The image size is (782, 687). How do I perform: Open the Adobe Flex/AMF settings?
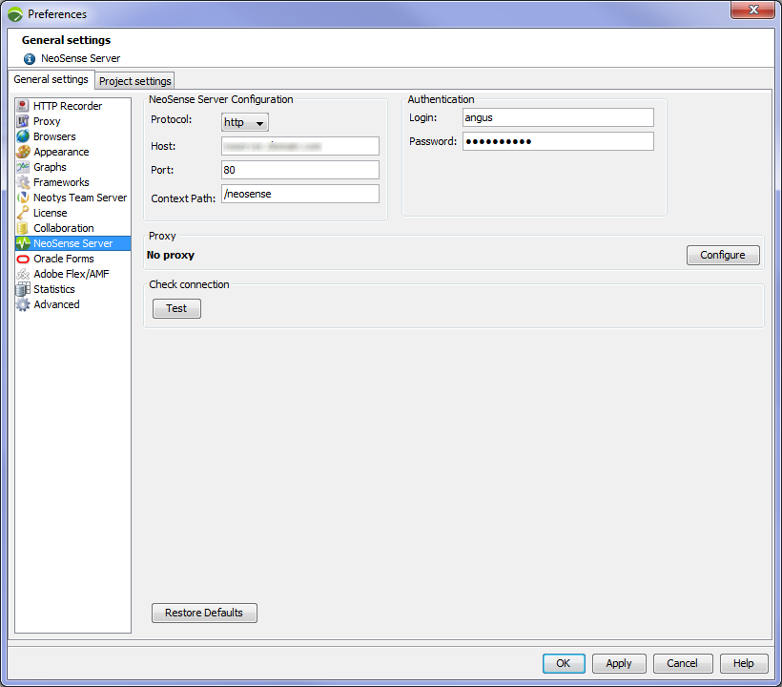pos(71,274)
